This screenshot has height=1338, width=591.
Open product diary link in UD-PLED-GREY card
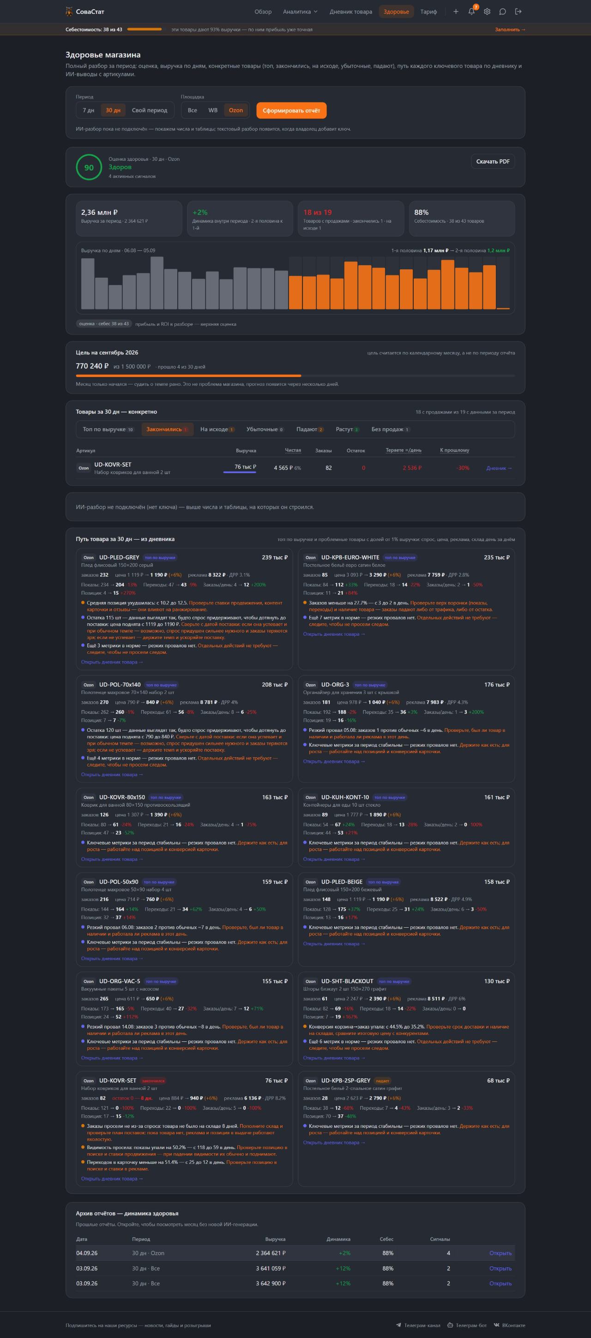tap(112, 662)
